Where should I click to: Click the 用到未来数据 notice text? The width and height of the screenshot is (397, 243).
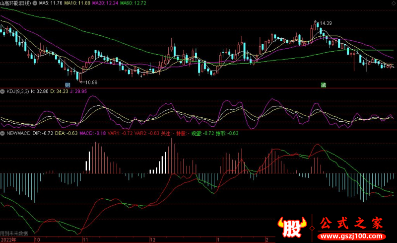point(14,233)
